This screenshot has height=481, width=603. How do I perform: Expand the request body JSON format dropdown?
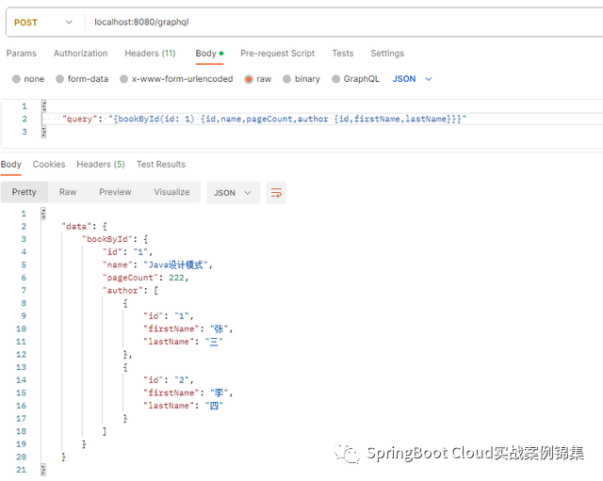click(x=412, y=79)
